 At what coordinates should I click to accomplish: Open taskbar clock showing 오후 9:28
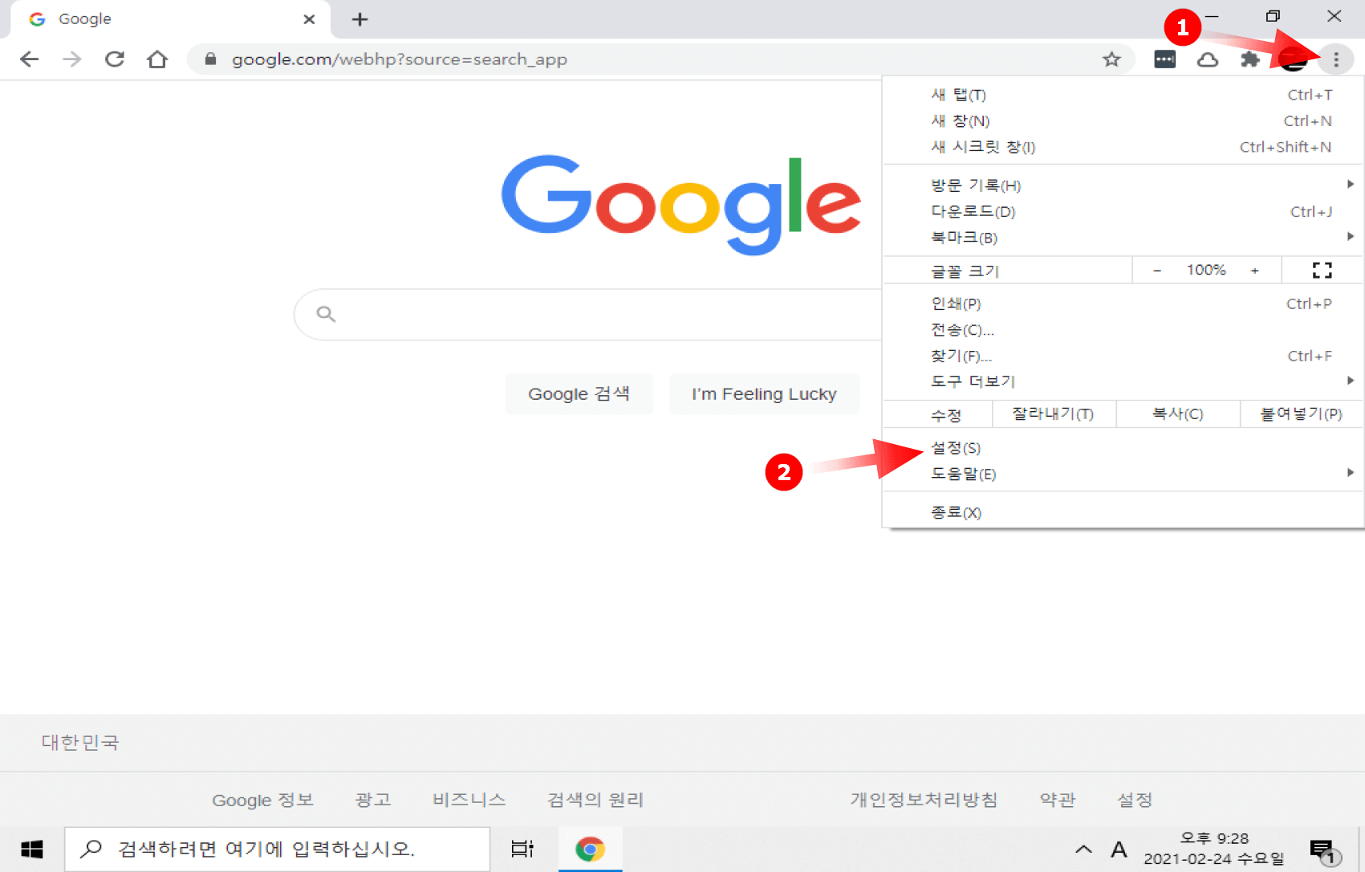(x=1214, y=850)
